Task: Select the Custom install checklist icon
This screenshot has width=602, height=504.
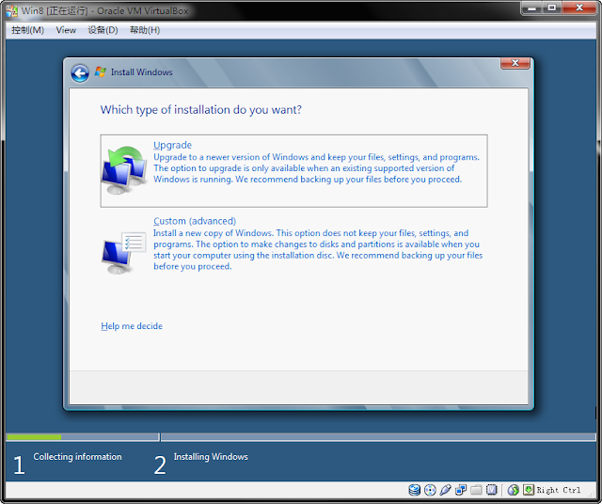Action: click(x=124, y=253)
